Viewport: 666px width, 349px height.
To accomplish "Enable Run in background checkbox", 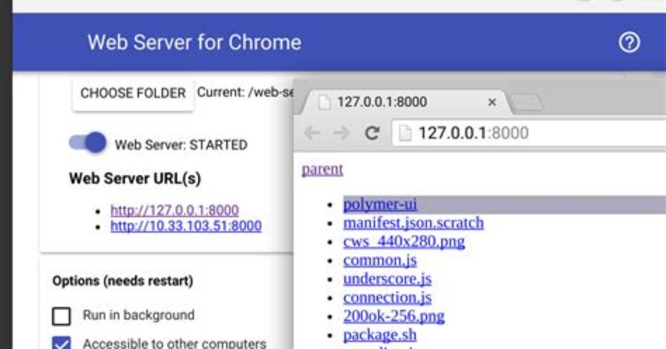I will click(62, 316).
